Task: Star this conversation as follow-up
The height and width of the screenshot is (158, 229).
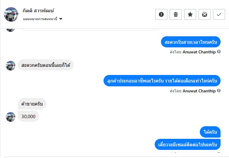Action: coord(190,14)
